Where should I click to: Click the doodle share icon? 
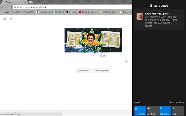tap(99, 49)
